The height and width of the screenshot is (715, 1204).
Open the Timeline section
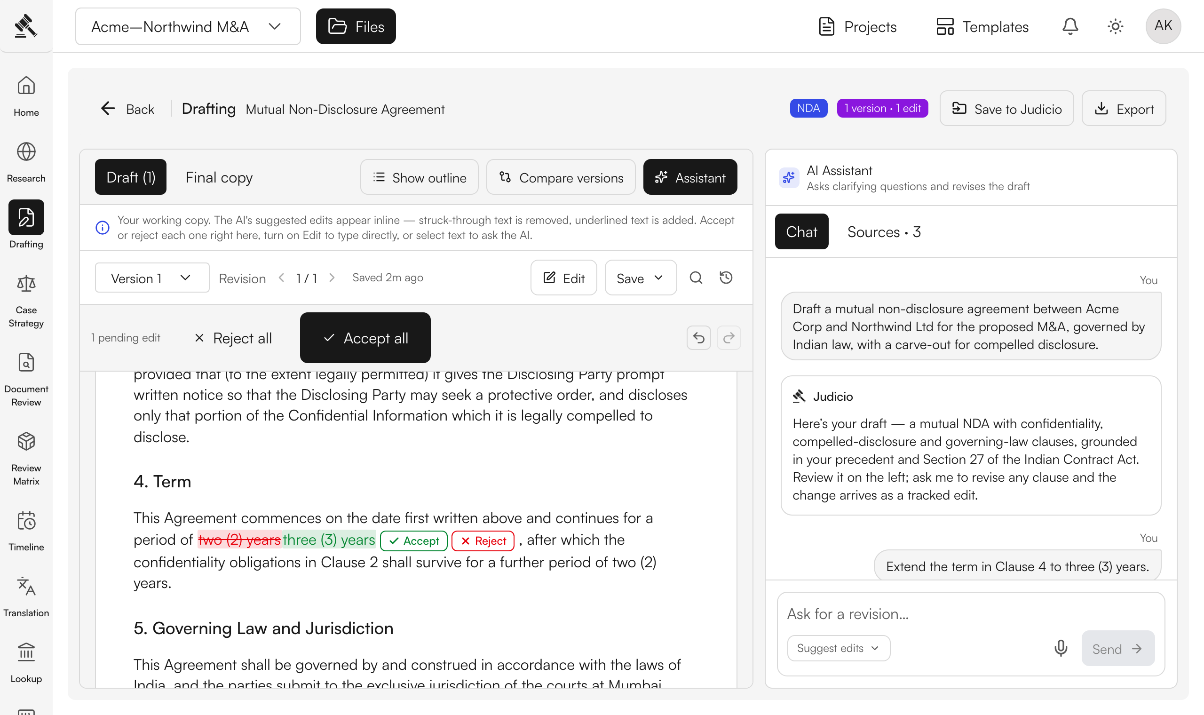tap(26, 532)
